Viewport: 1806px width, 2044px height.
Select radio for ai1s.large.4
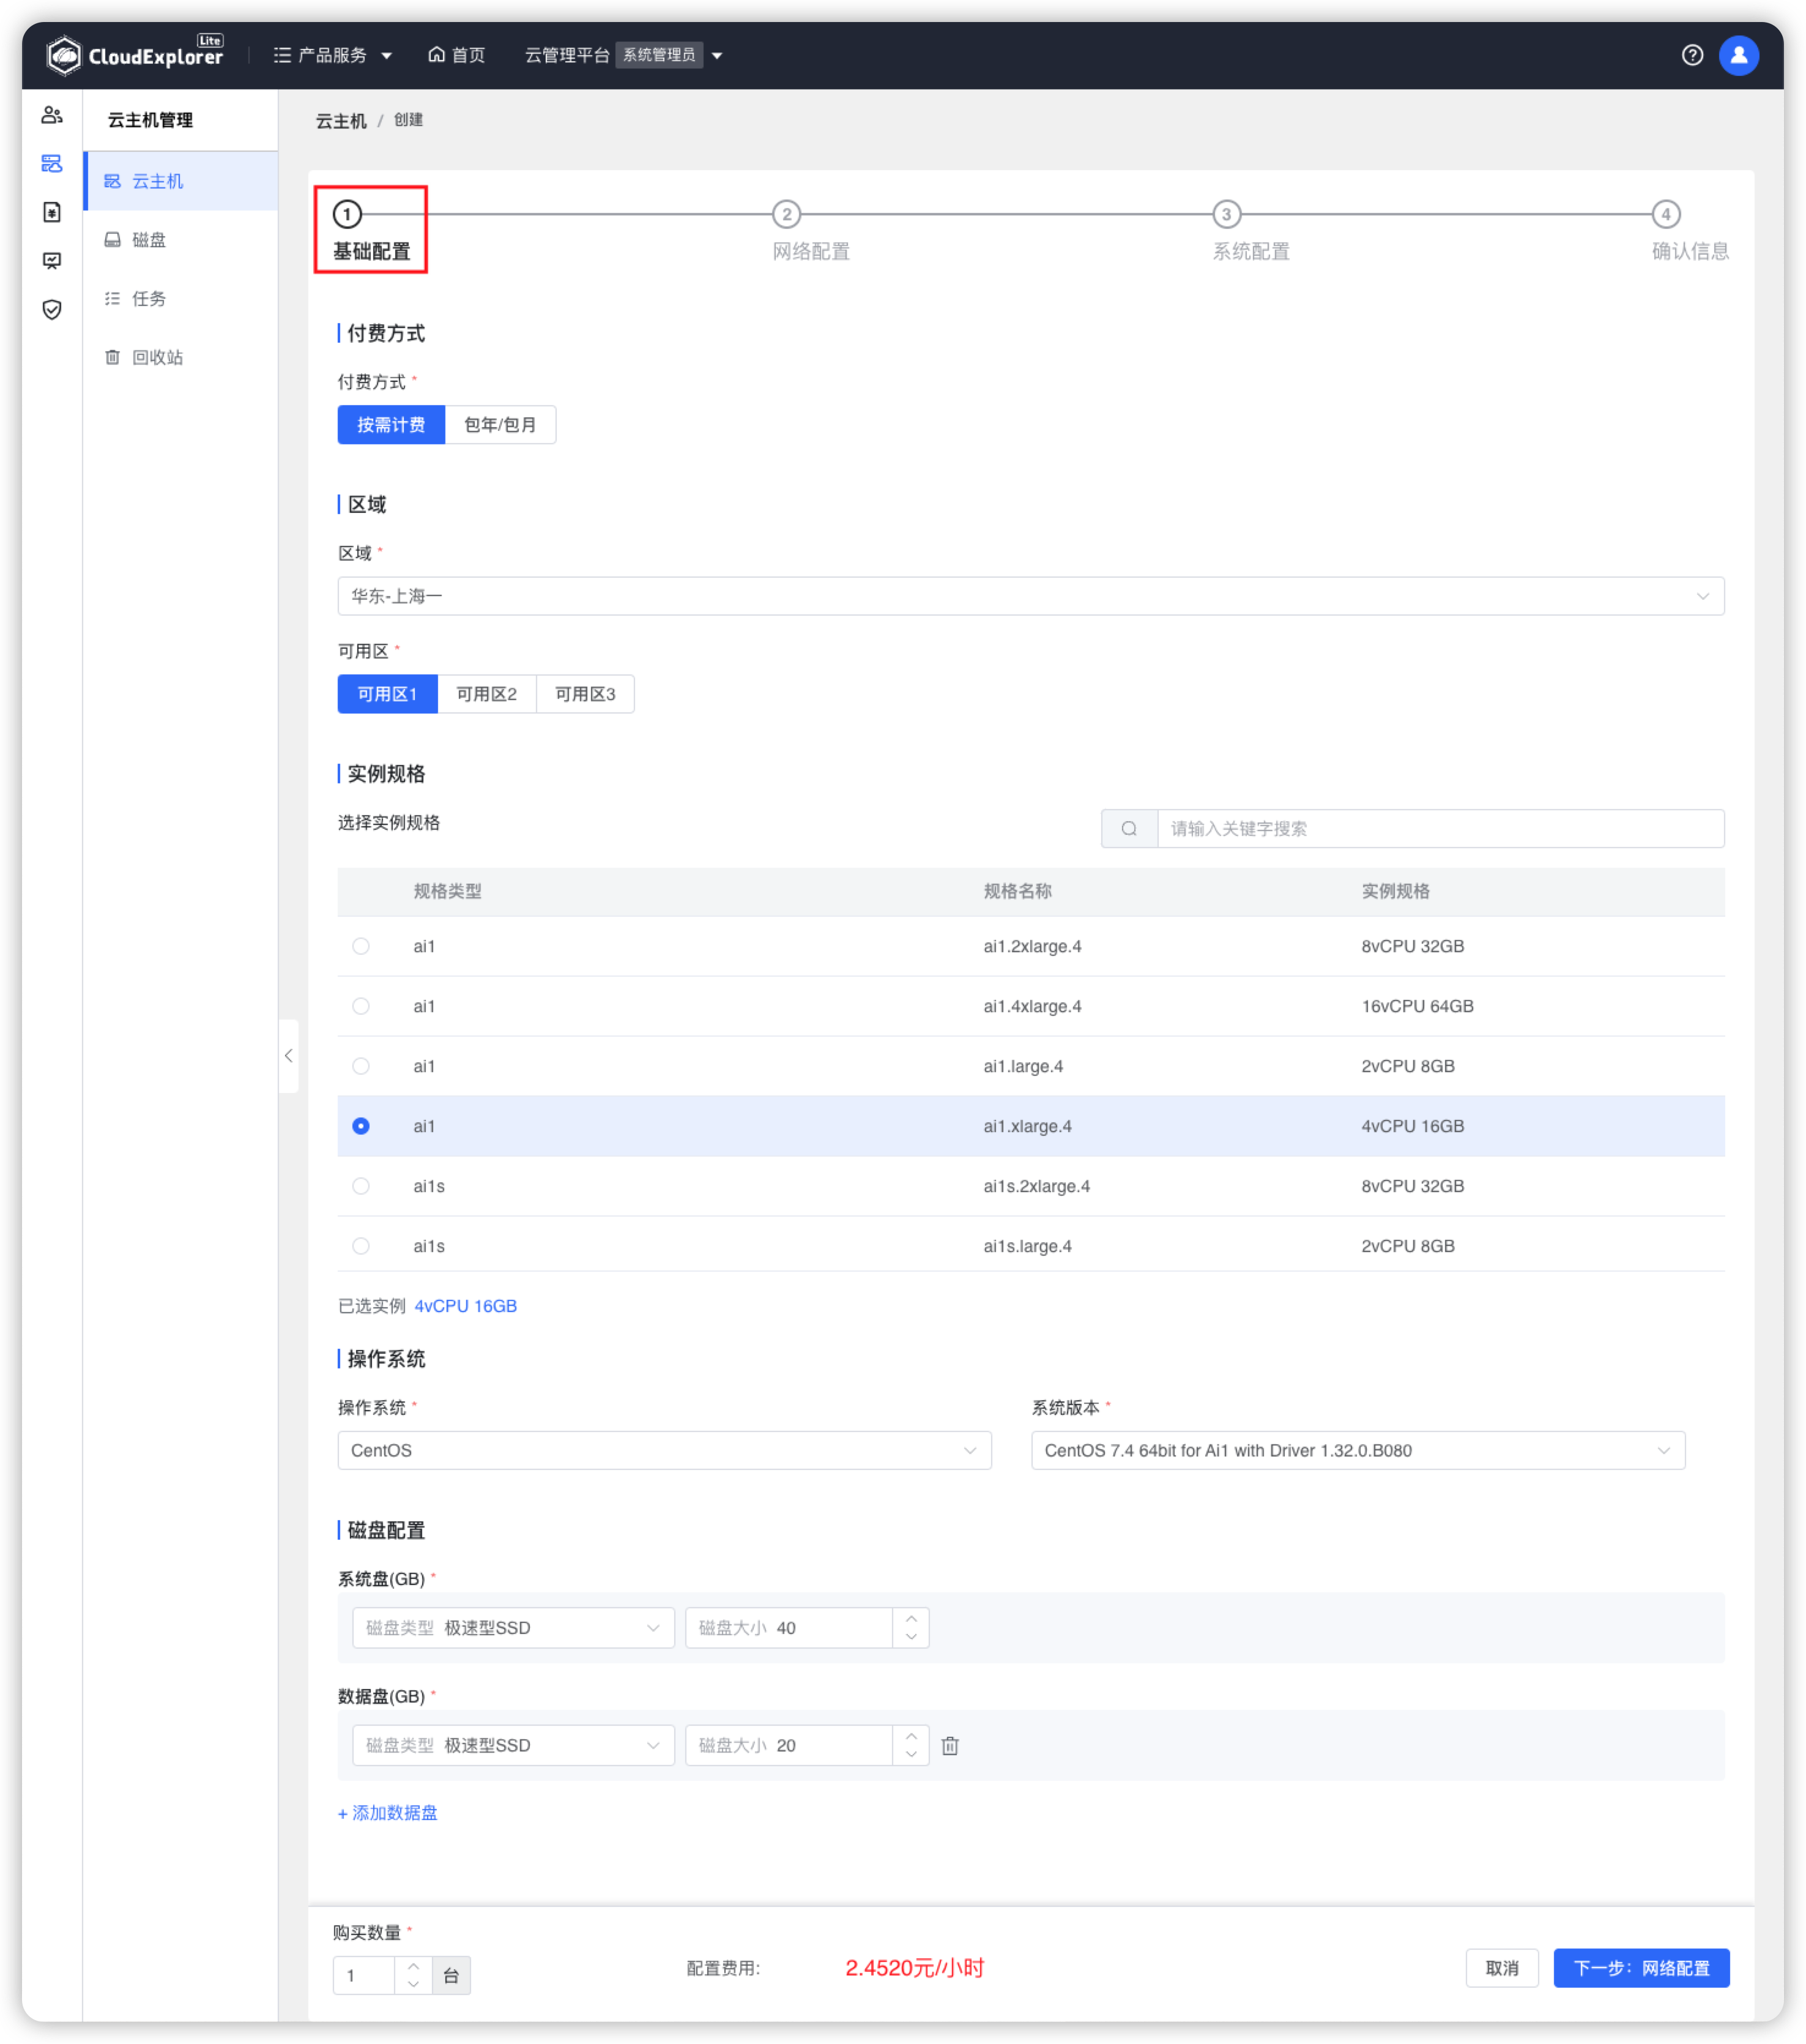(x=361, y=1246)
